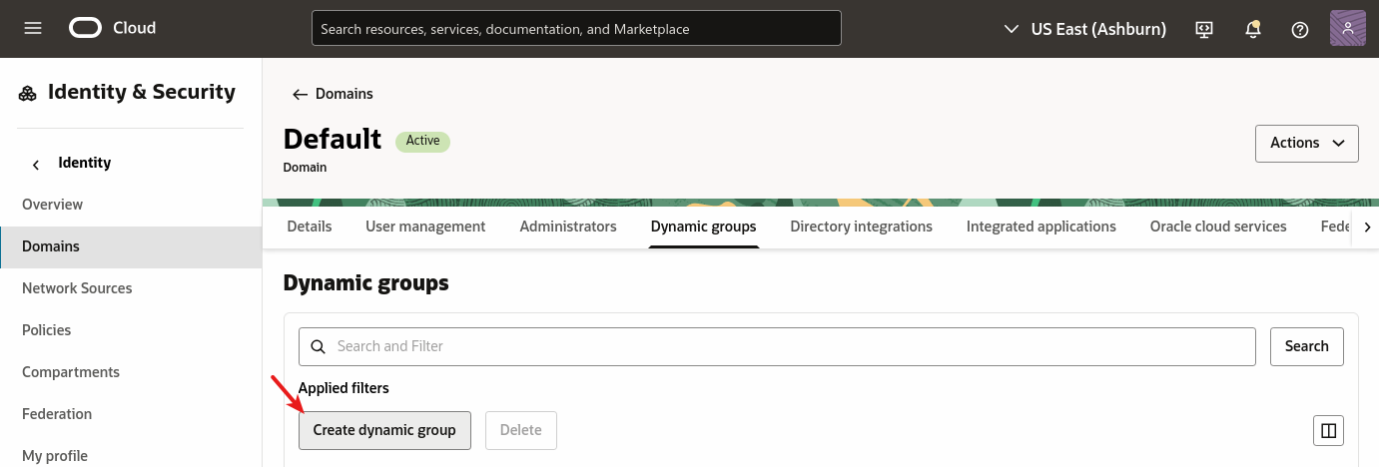Click the Default domain title
Screen dimensions: 1379x467
coord(333,139)
